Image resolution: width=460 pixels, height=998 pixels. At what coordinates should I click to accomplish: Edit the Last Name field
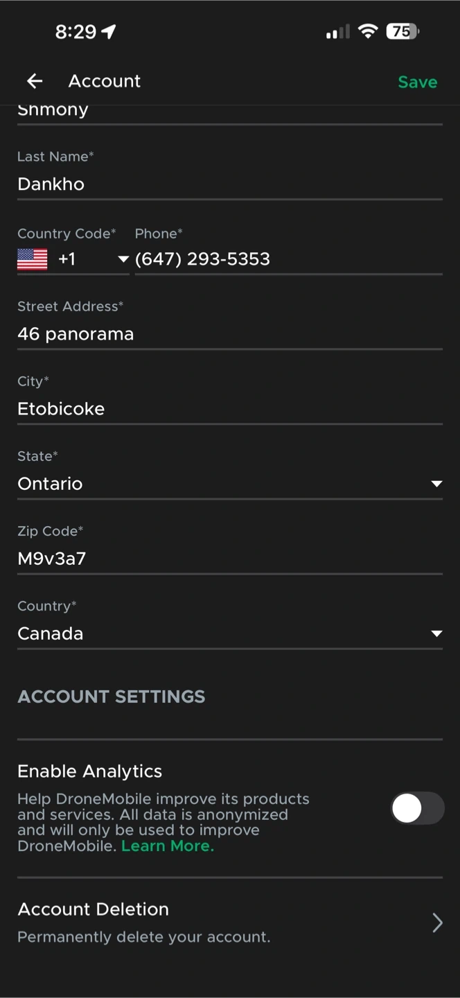[x=229, y=184]
